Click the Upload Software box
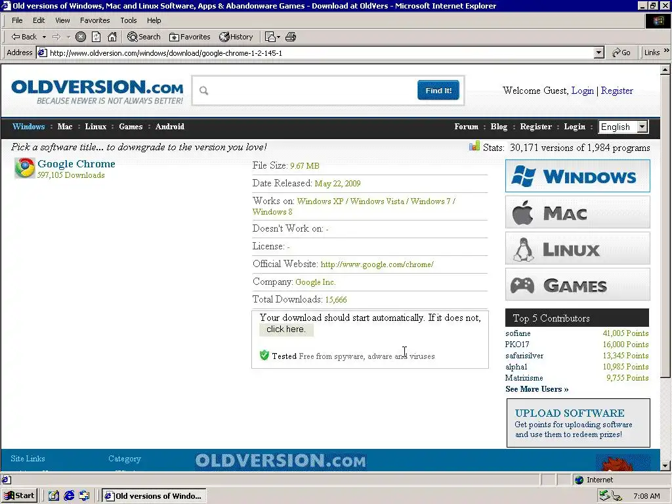 click(578, 423)
